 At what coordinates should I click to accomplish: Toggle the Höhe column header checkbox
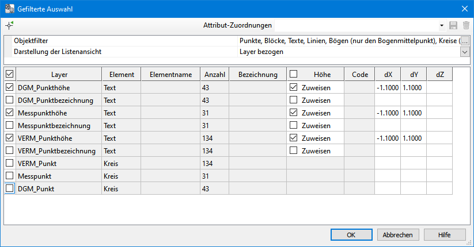[x=294, y=74]
